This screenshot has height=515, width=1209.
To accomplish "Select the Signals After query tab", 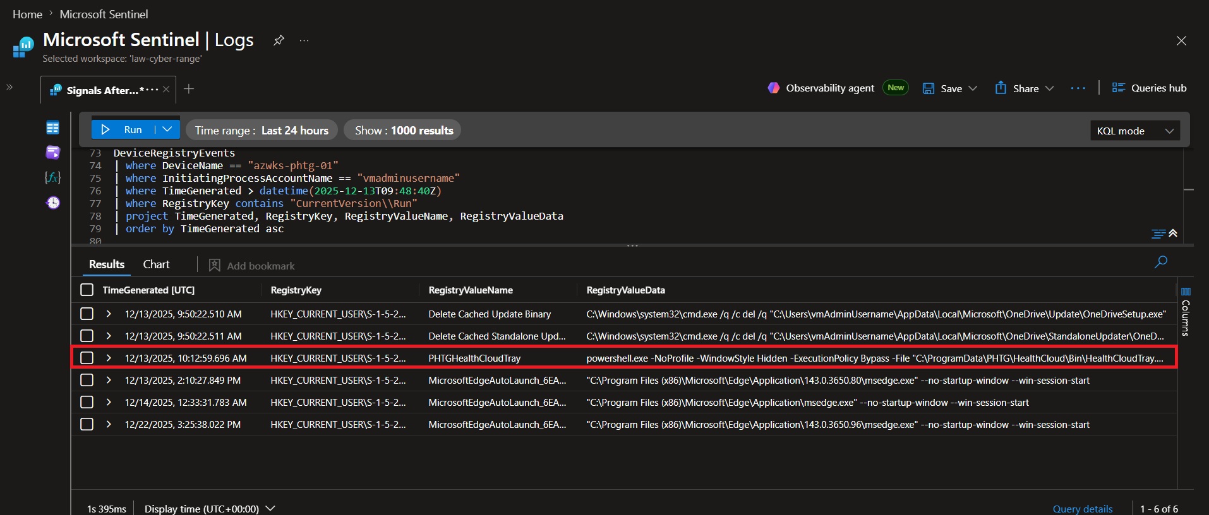I will 102,90.
